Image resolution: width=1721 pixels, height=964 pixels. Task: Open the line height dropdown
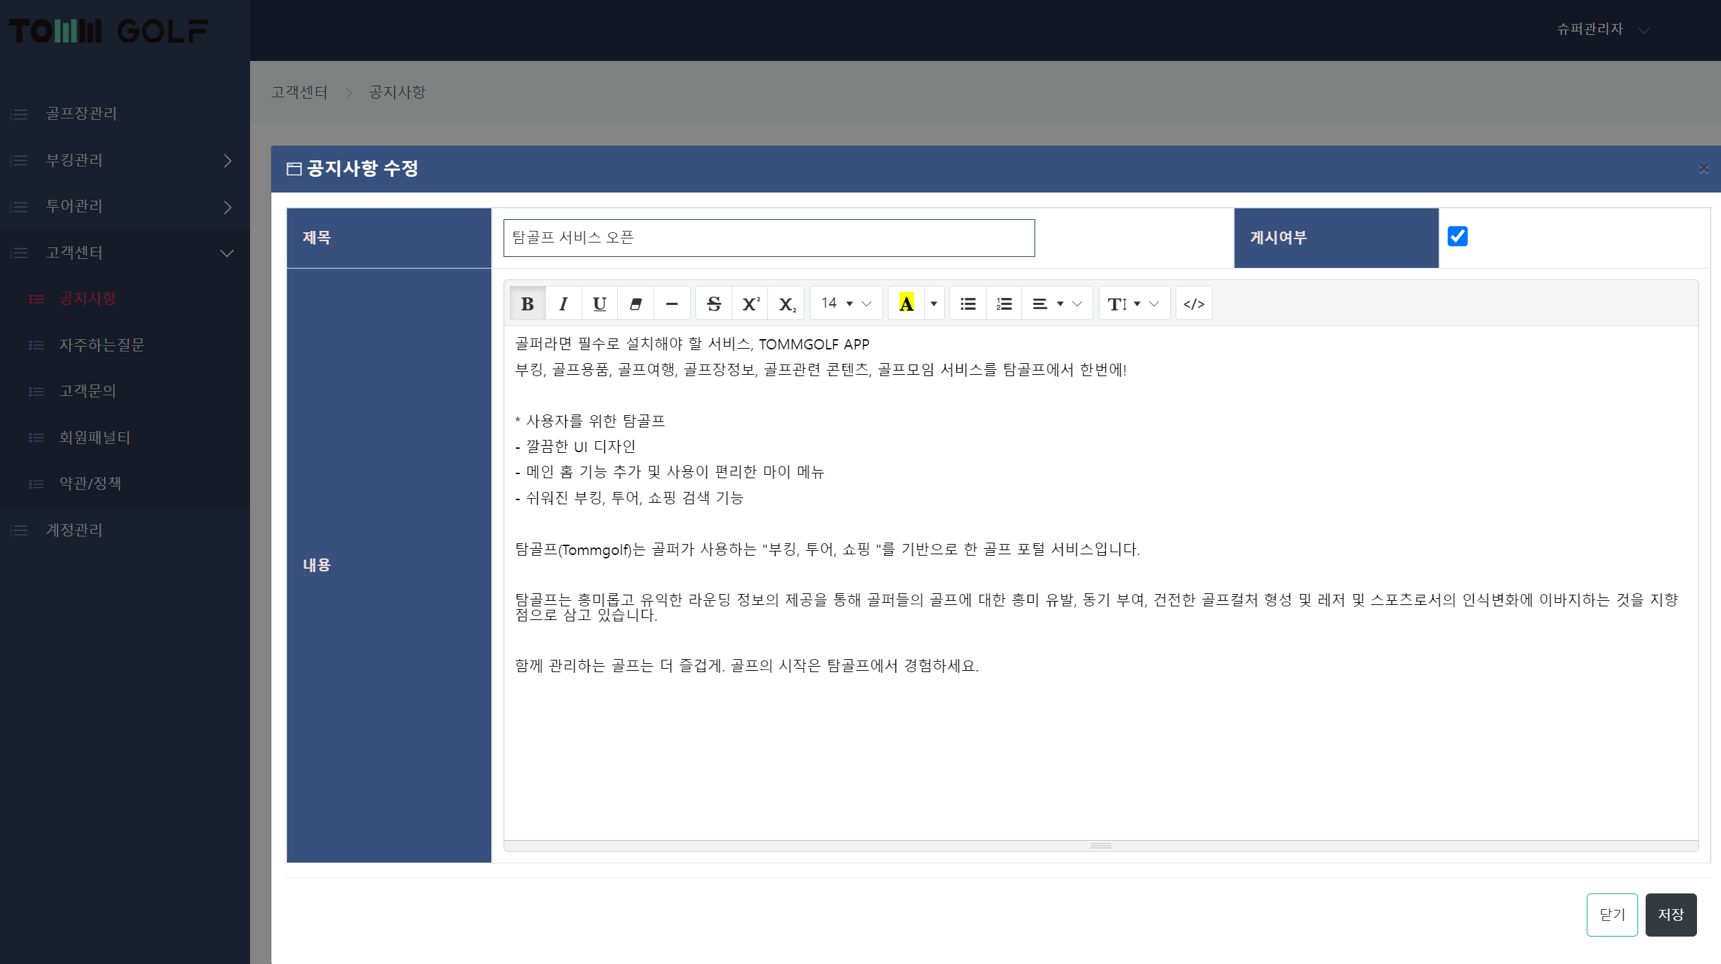click(x=1133, y=304)
